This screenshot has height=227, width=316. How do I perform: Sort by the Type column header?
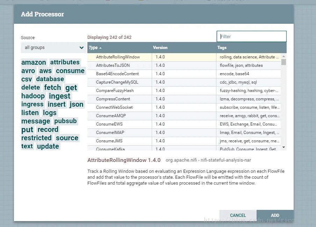coord(93,48)
